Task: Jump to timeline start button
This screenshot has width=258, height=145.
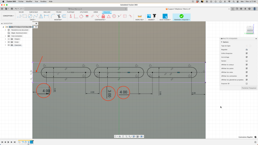Action: (2, 142)
